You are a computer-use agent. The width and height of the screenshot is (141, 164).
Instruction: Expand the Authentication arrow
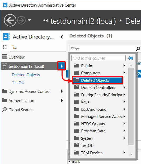(x=62, y=100)
